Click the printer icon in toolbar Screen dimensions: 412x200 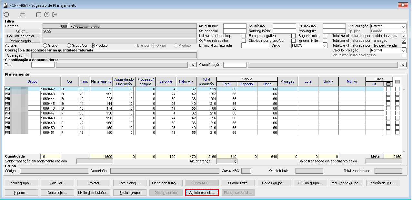click(22, 14)
